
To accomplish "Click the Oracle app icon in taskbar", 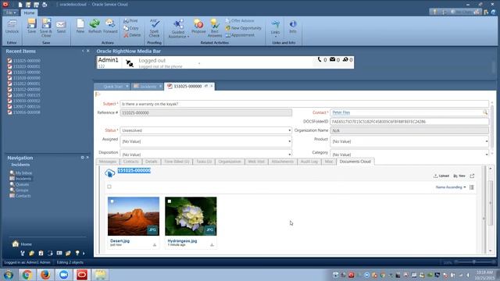I will tap(82, 275).
